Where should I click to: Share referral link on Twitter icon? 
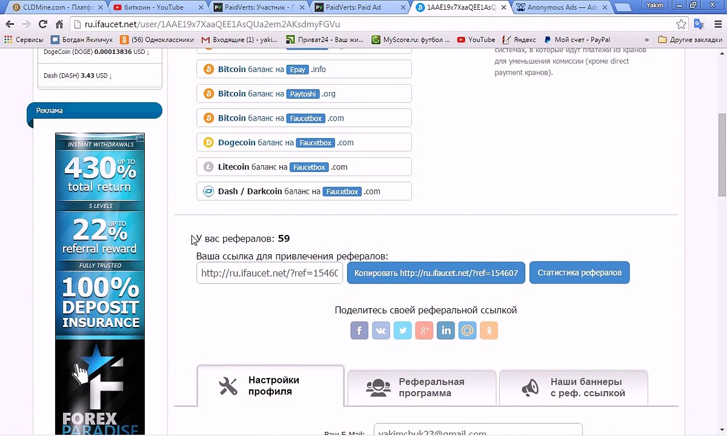point(402,330)
